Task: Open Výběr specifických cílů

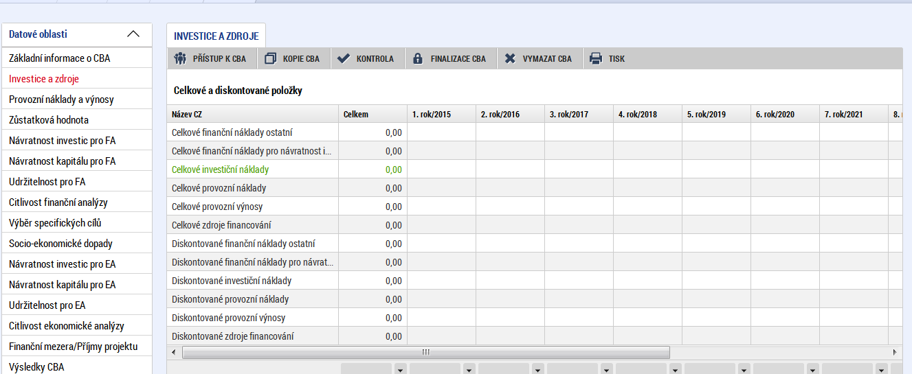Action: (x=76, y=223)
